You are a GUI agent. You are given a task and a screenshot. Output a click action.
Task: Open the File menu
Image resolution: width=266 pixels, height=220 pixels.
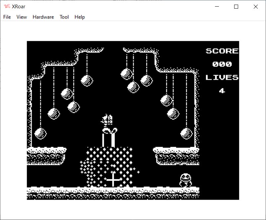pos(7,17)
